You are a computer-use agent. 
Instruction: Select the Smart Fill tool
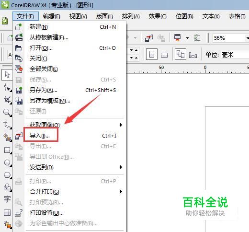[x=7, y=138]
